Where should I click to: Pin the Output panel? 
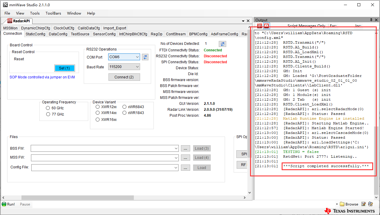tap(371, 20)
